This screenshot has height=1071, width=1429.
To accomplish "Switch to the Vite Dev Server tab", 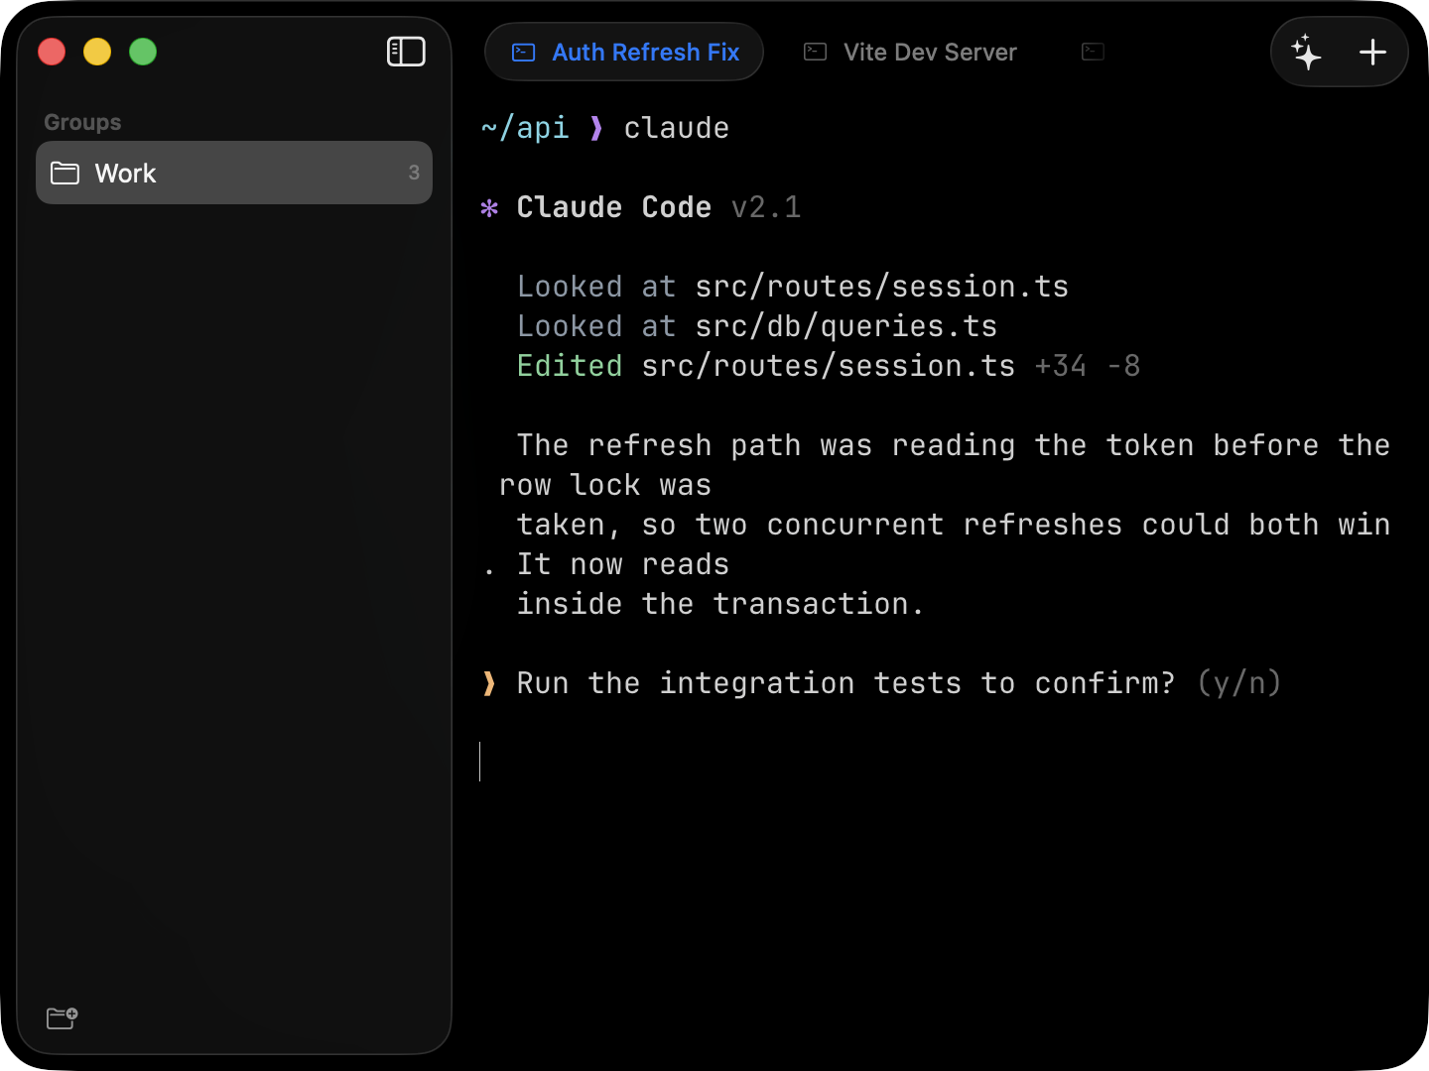I will click(x=910, y=52).
